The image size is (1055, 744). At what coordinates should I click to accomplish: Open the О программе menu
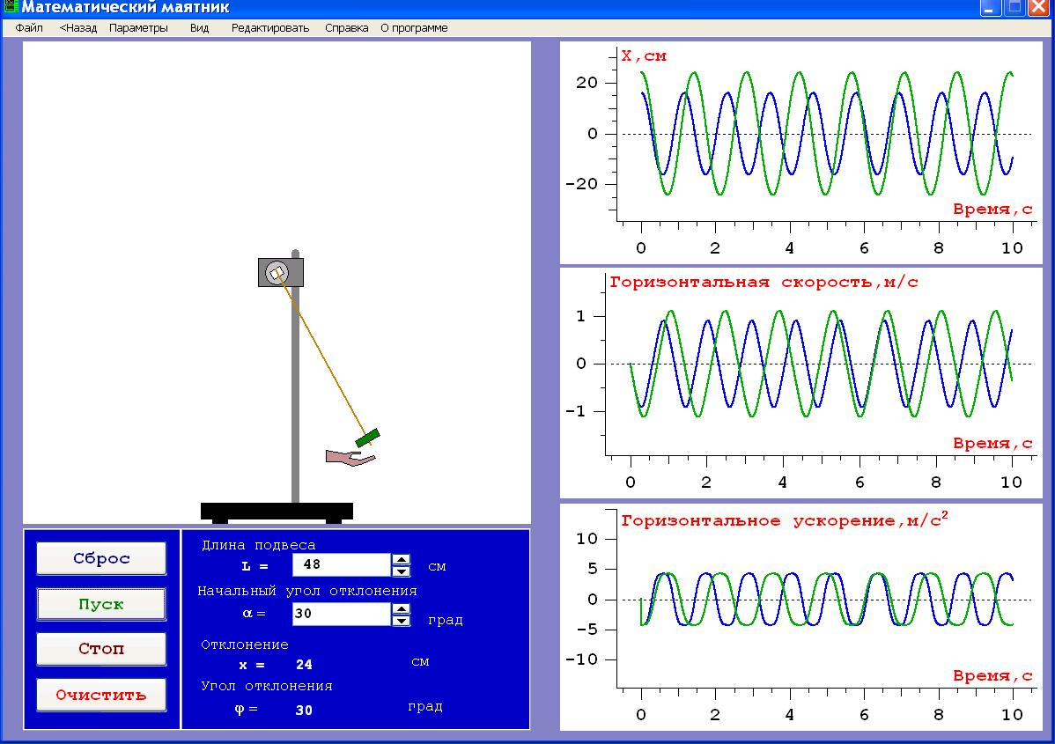(x=414, y=27)
